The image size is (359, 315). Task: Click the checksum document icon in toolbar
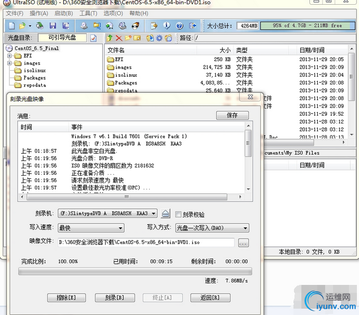pos(154,25)
